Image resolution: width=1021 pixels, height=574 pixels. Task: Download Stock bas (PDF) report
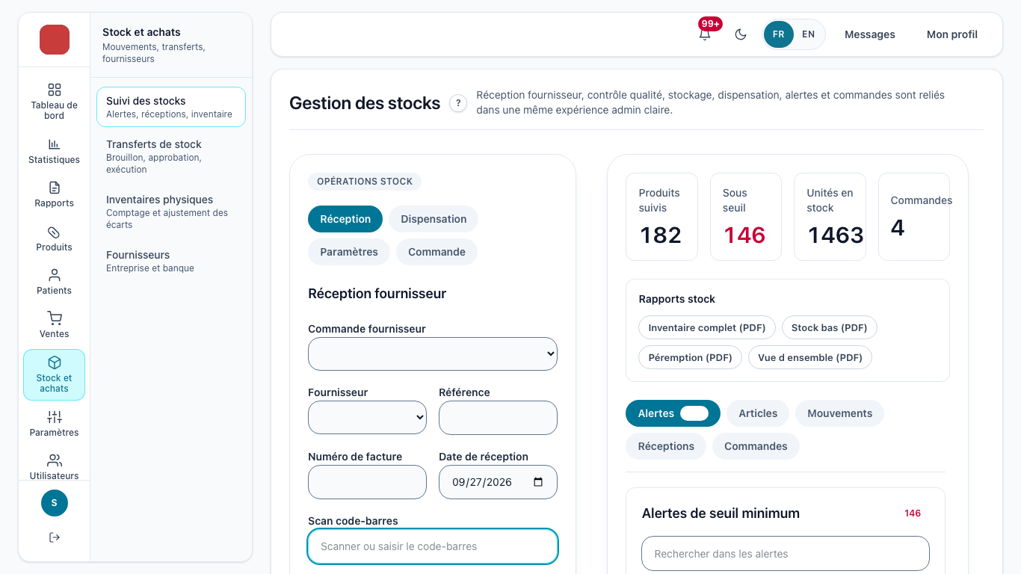click(829, 327)
